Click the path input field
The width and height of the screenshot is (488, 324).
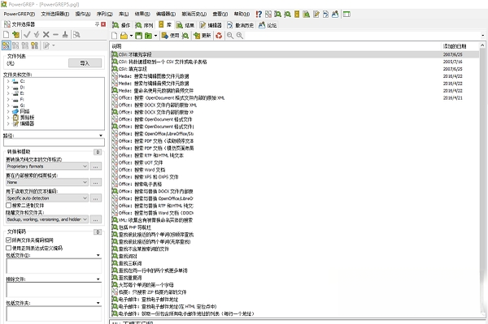pos(54,142)
